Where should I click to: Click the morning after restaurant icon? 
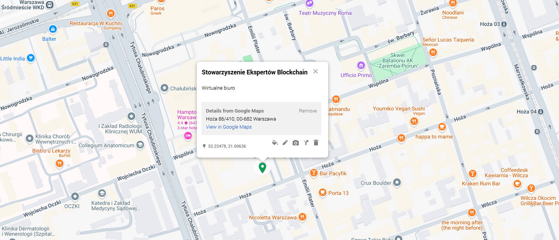pos(472,213)
